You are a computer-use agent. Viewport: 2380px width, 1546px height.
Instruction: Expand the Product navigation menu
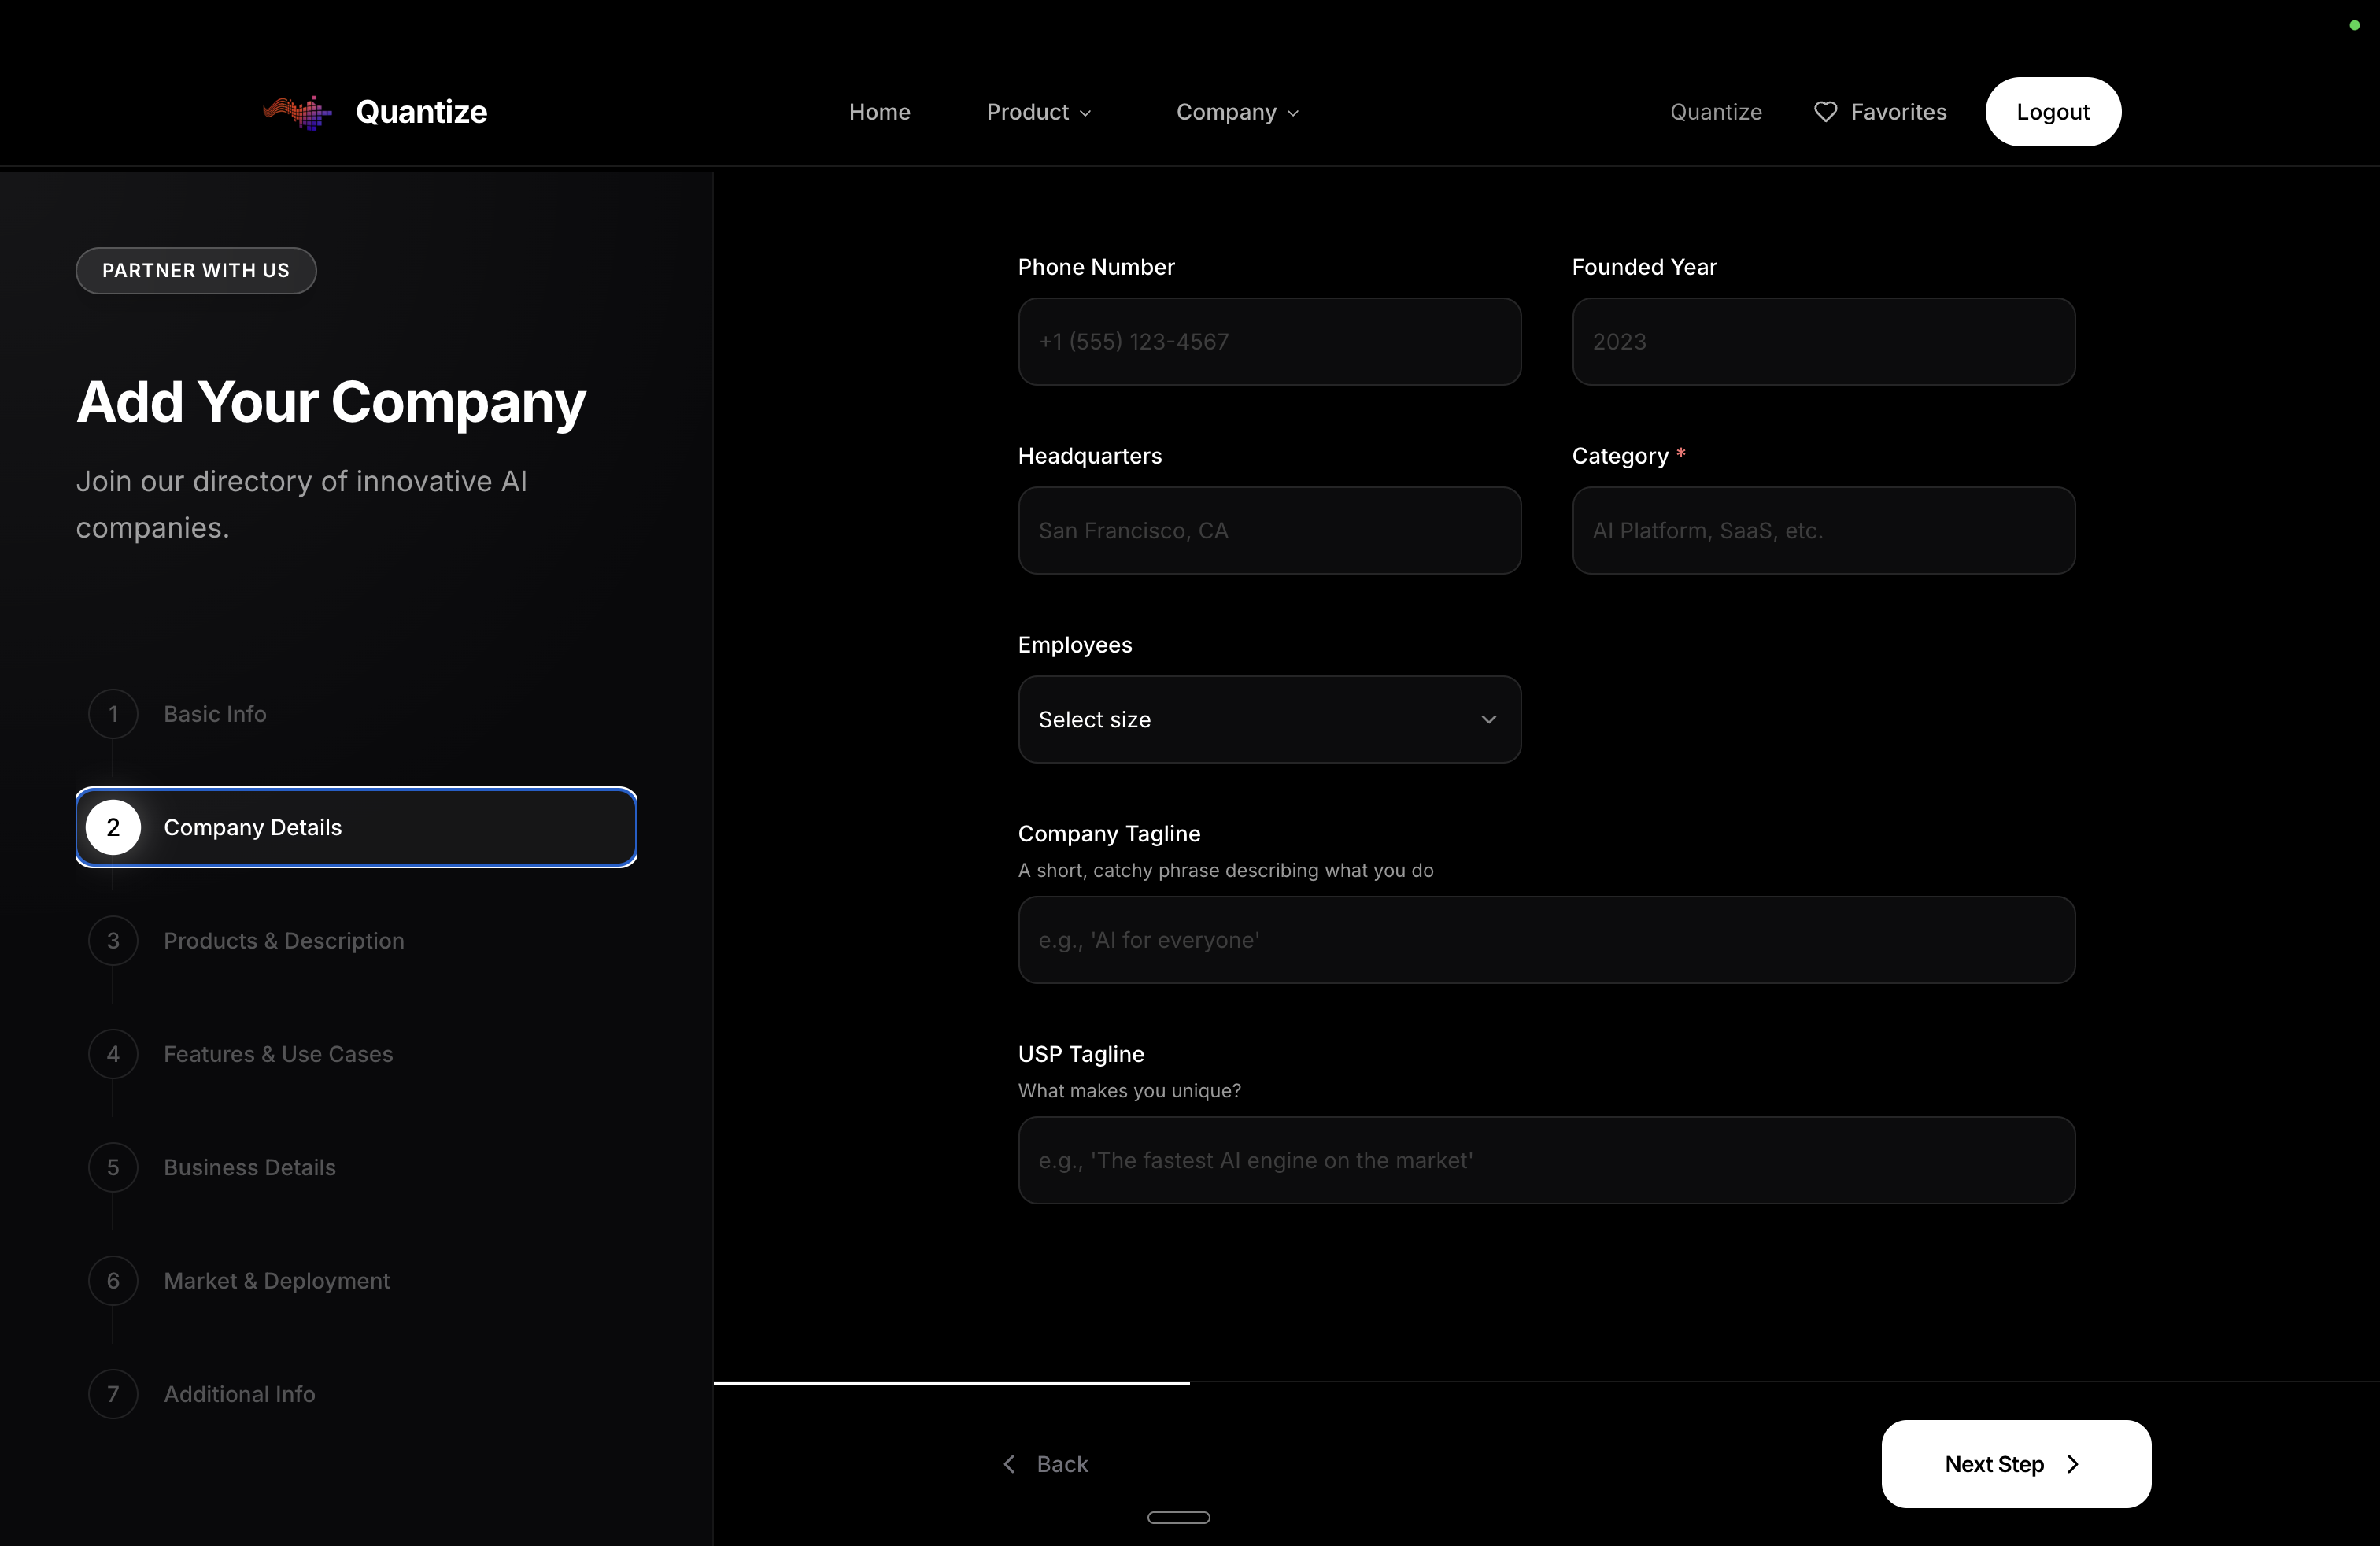tap(1037, 112)
